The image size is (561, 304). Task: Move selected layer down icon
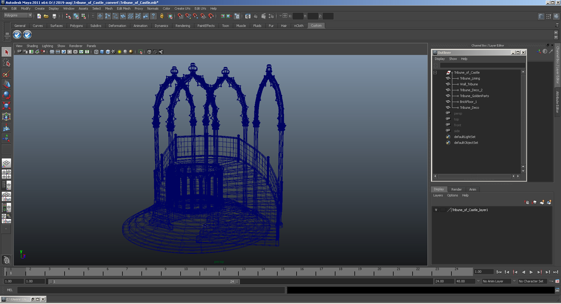[534, 202]
